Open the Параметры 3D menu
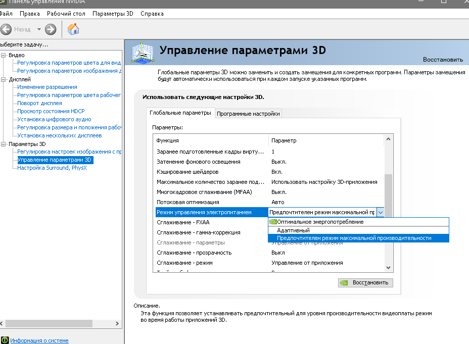469x344 pixels. coord(113,14)
